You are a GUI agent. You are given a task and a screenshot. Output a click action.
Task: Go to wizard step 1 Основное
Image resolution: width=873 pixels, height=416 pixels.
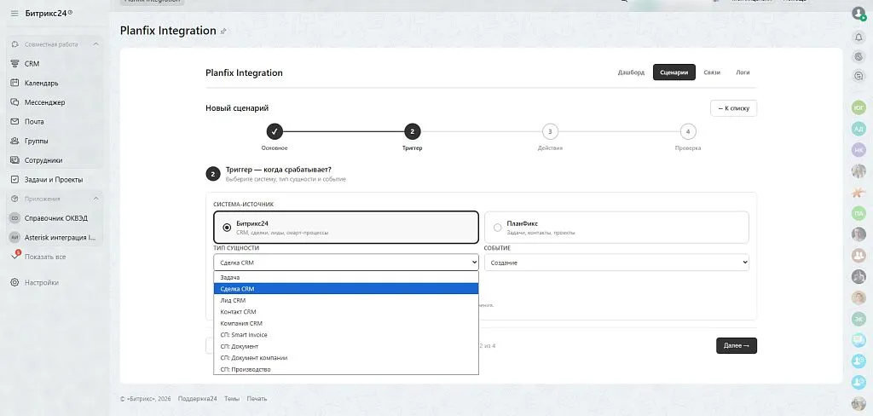pyautogui.click(x=275, y=132)
